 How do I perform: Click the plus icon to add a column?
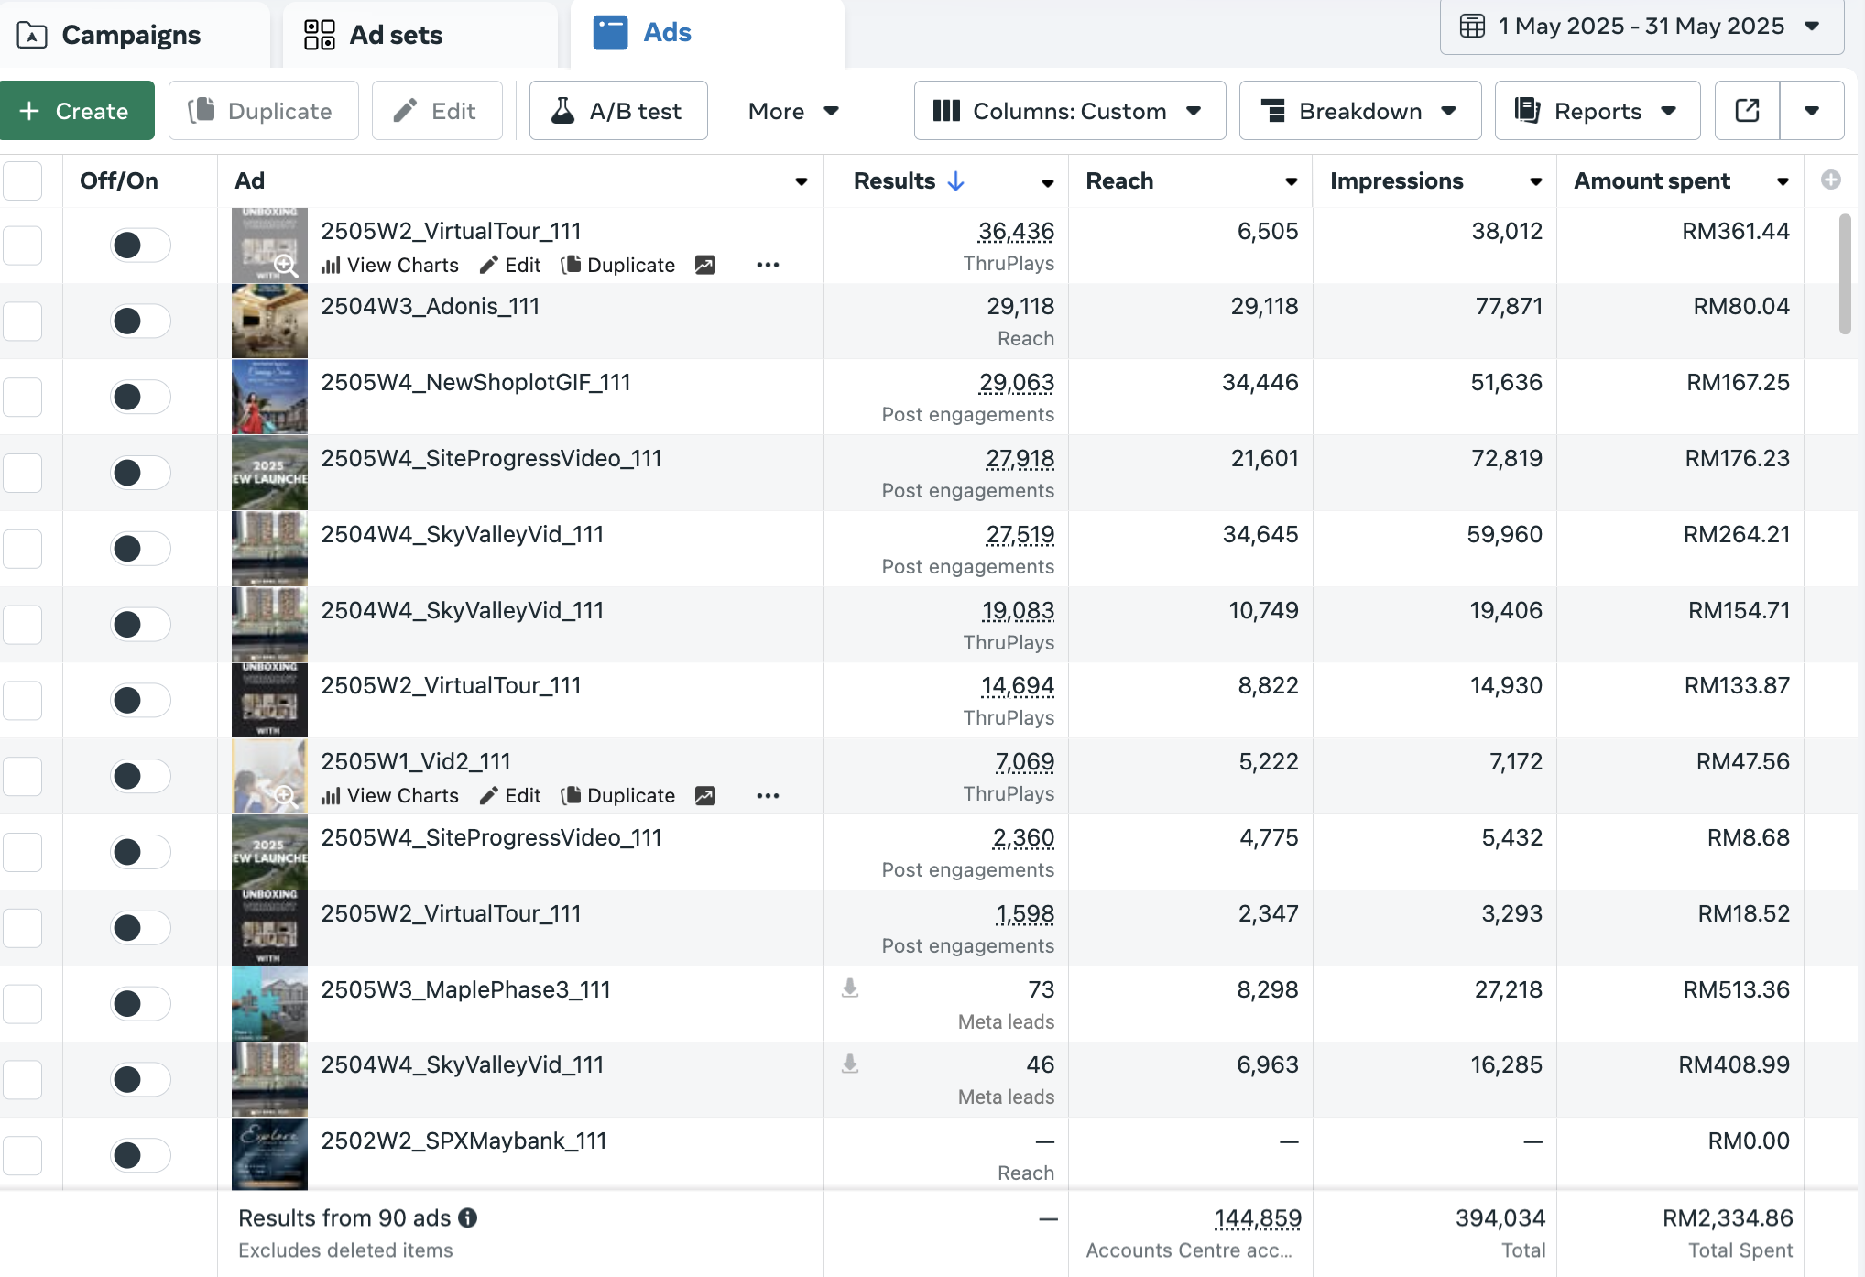1830,180
